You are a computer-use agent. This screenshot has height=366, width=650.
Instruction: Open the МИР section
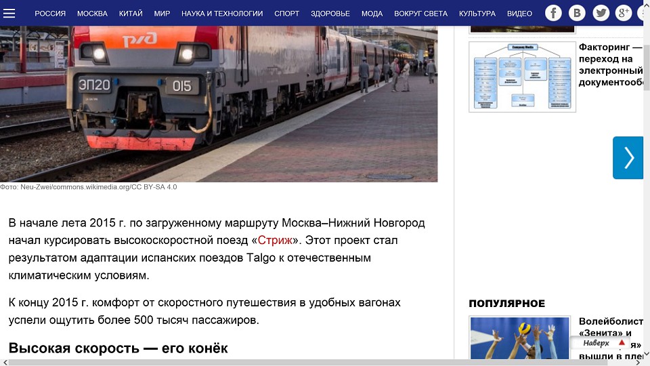click(162, 14)
